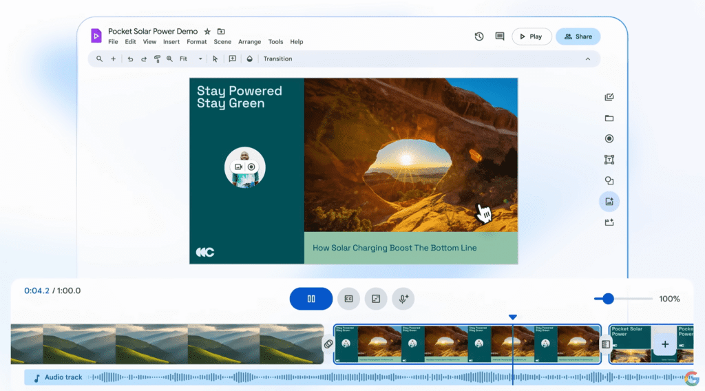The height and width of the screenshot is (391, 705).
Task: Pause playback with the blue pause button
Action: 311,299
